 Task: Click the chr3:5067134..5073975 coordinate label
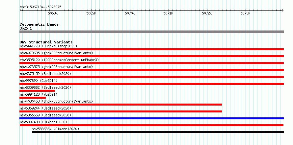40,7
